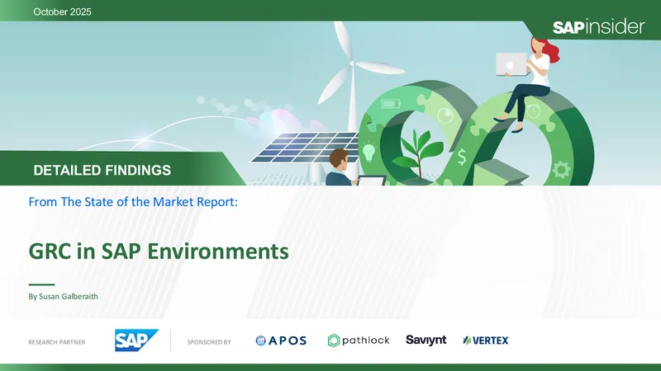The height and width of the screenshot is (371, 661).
Task: Click the battery icon on the infinity loop
Action: click(x=391, y=104)
